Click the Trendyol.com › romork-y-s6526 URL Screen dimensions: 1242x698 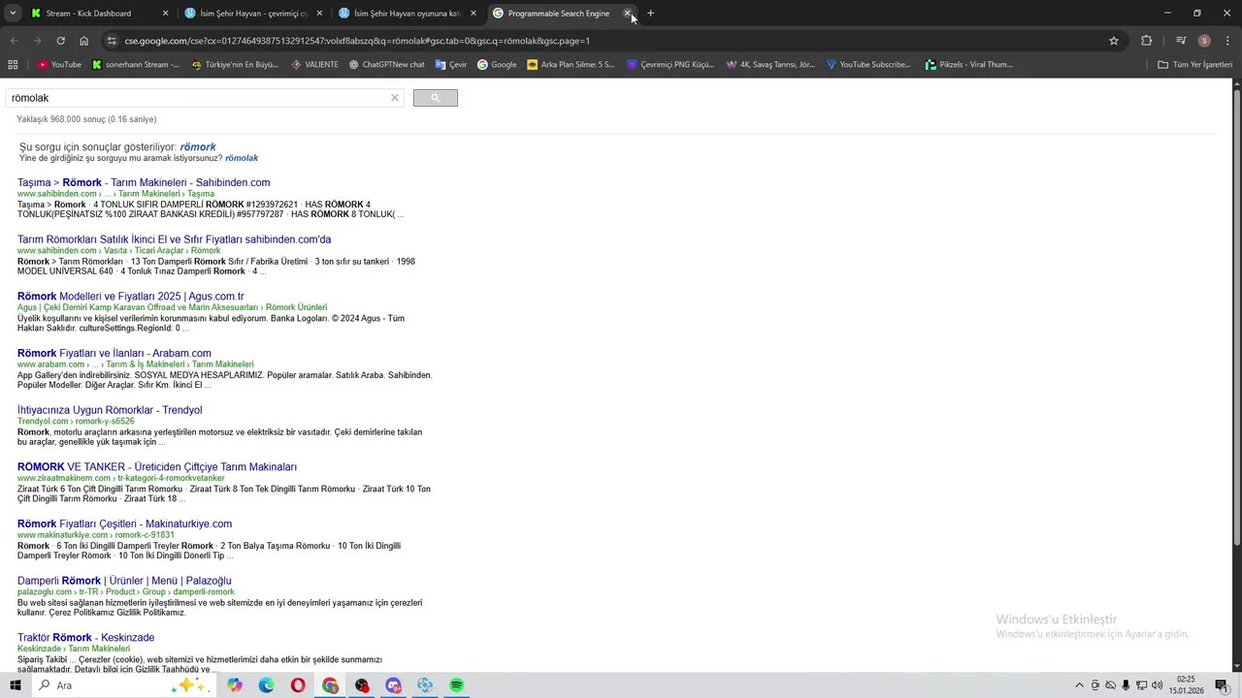[76, 422]
